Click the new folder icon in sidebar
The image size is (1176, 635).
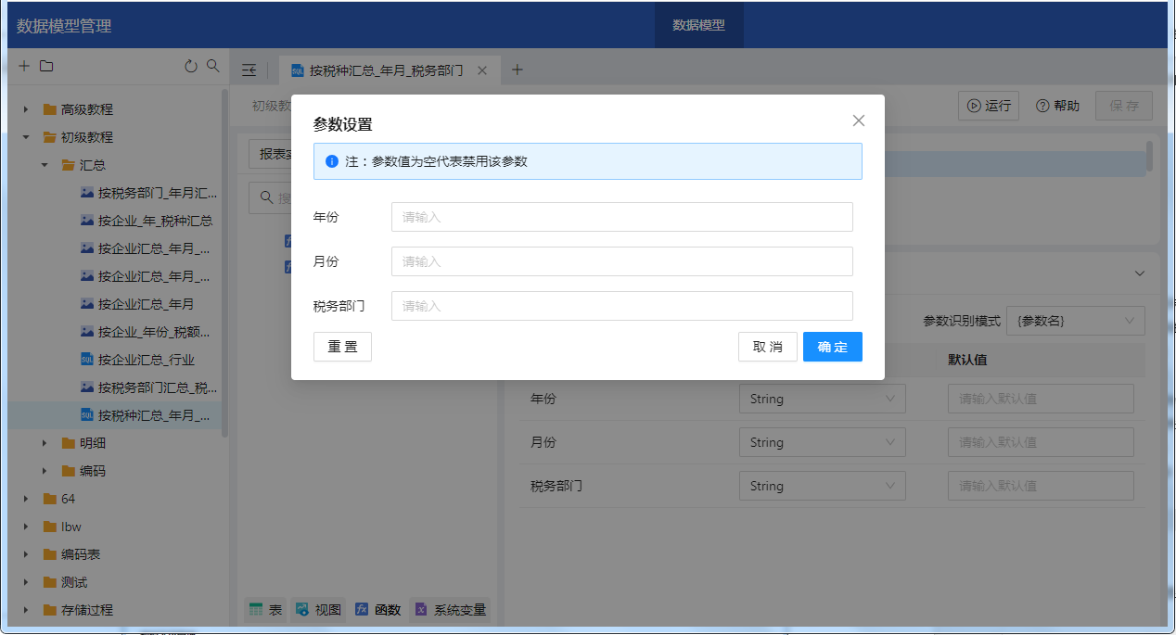[46, 67]
